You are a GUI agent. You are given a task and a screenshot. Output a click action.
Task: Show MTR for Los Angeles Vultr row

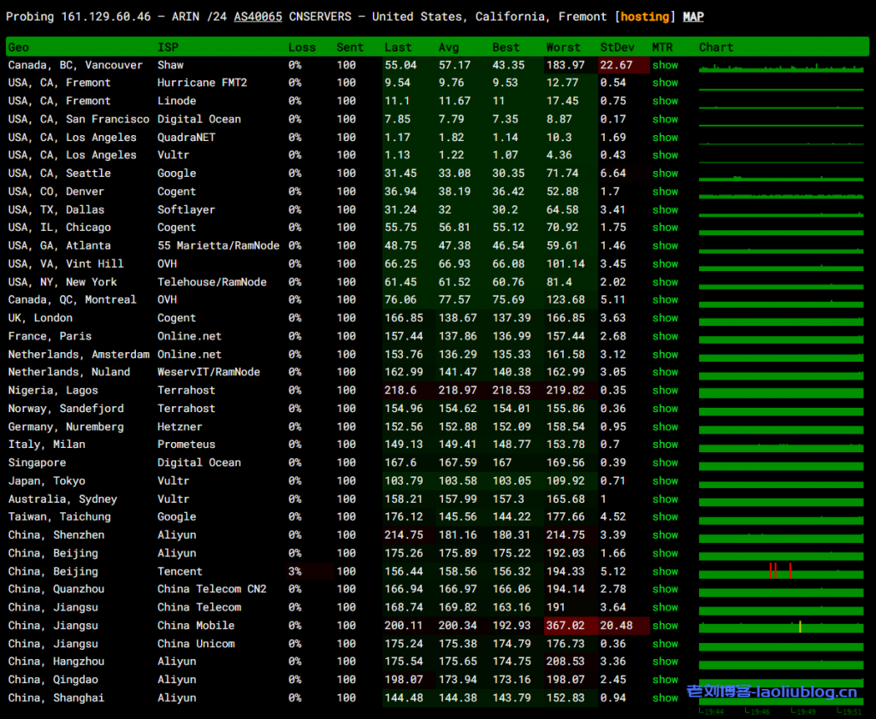665,156
